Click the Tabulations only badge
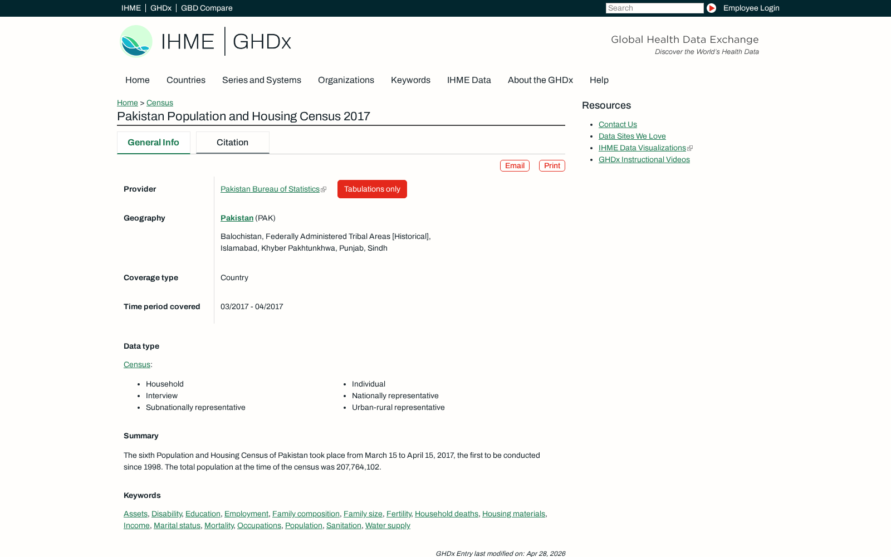The width and height of the screenshot is (891, 557). [372, 189]
